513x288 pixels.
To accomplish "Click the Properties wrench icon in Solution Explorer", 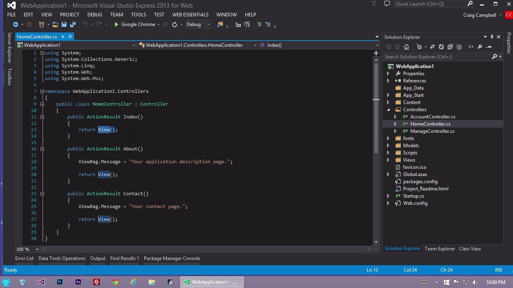I will [x=480, y=47].
